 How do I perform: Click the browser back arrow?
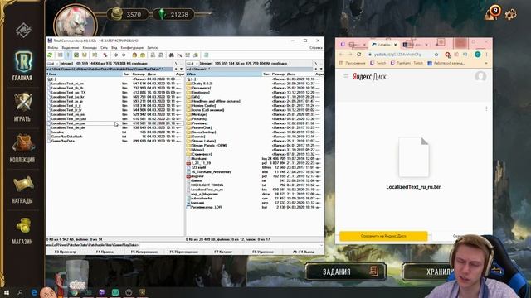pos(341,55)
